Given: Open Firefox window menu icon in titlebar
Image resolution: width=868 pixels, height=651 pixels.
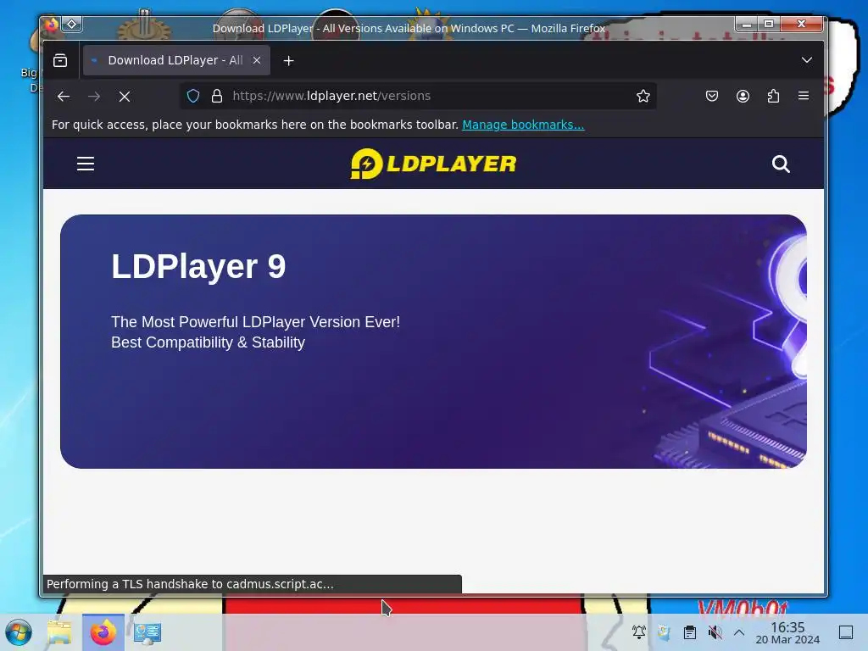Looking at the screenshot, I should click(x=52, y=24).
